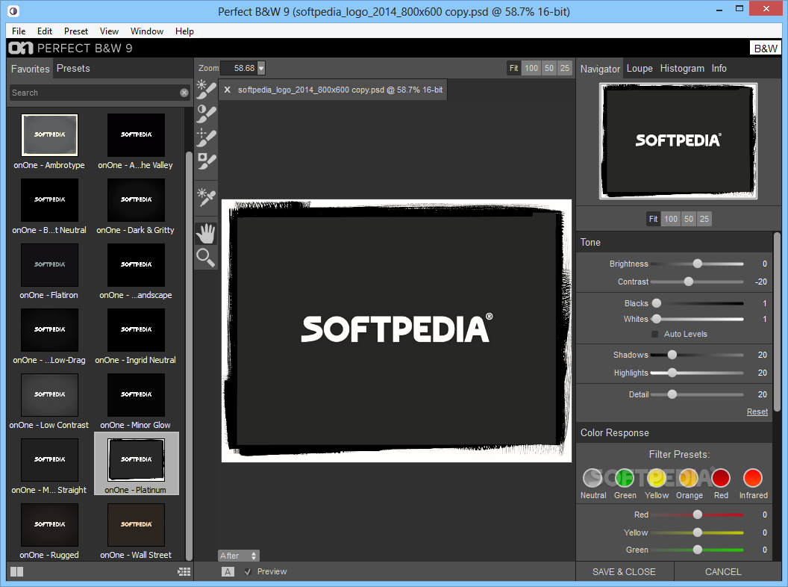Image resolution: width=788 pixels, height=587 pixels.
Task: Select the Selective Color brush tool
Action: coord(206,161)
